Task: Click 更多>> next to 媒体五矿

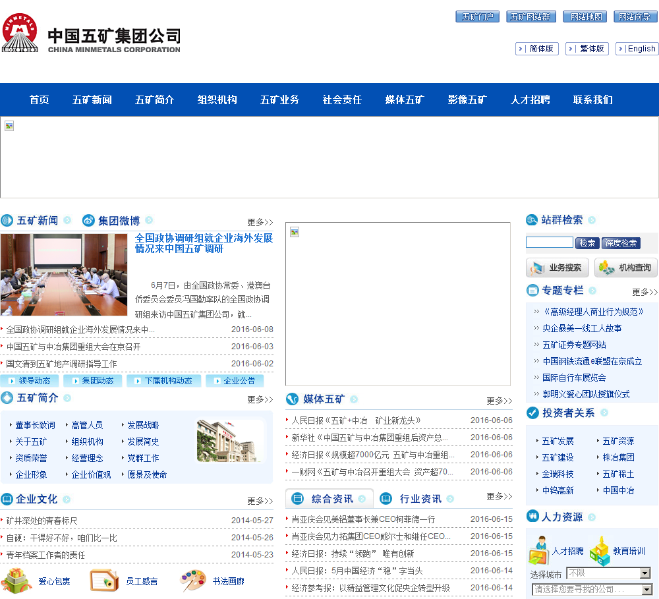Action: [500, 401]
